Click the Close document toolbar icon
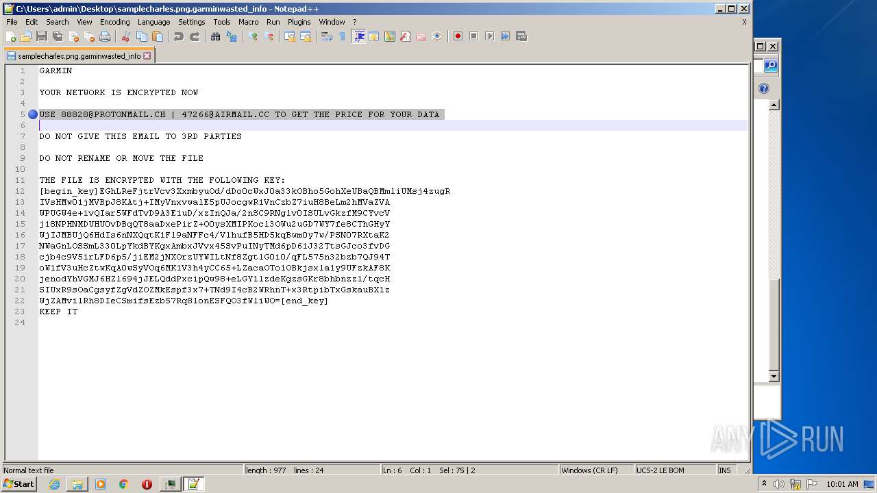 [73, 36]
